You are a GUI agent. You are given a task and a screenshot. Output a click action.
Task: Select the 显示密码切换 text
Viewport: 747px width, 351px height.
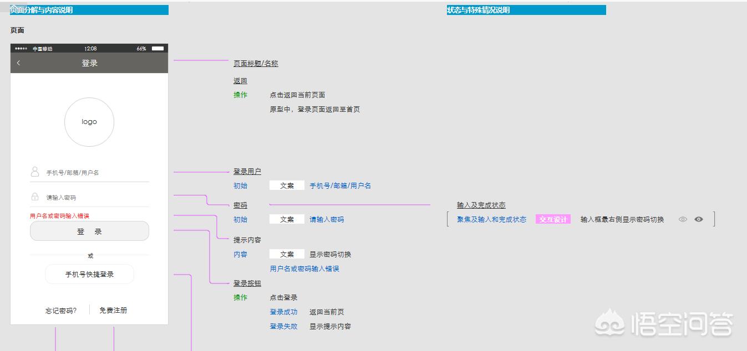coord(330,255)
